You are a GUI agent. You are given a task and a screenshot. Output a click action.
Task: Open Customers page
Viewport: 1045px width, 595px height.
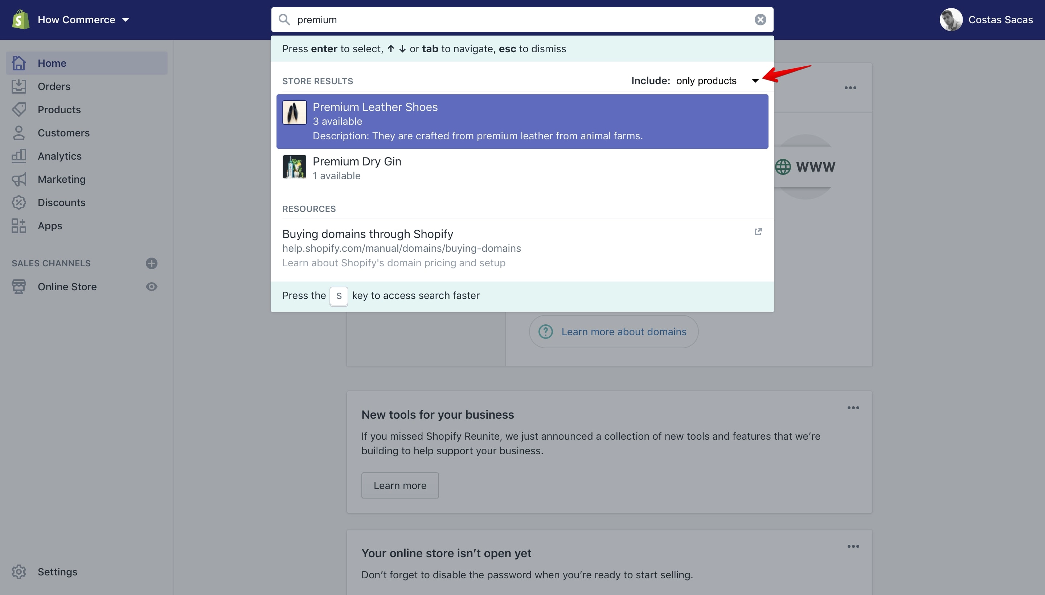pyautogui.click(x=87, y=133)
